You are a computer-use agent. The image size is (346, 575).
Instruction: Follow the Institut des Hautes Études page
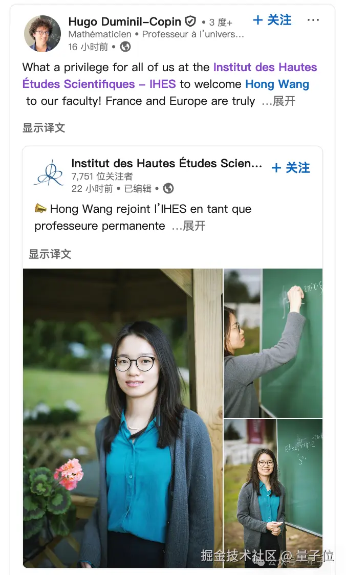point(291,168)
